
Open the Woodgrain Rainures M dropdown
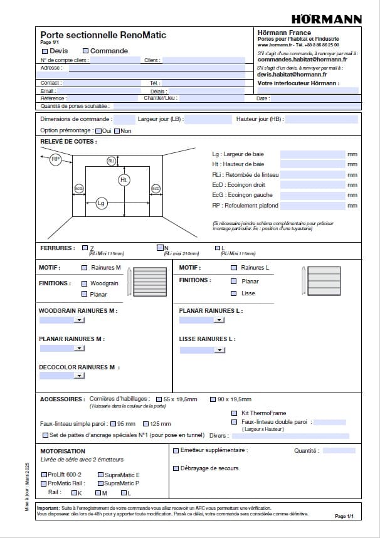[79, 320]
